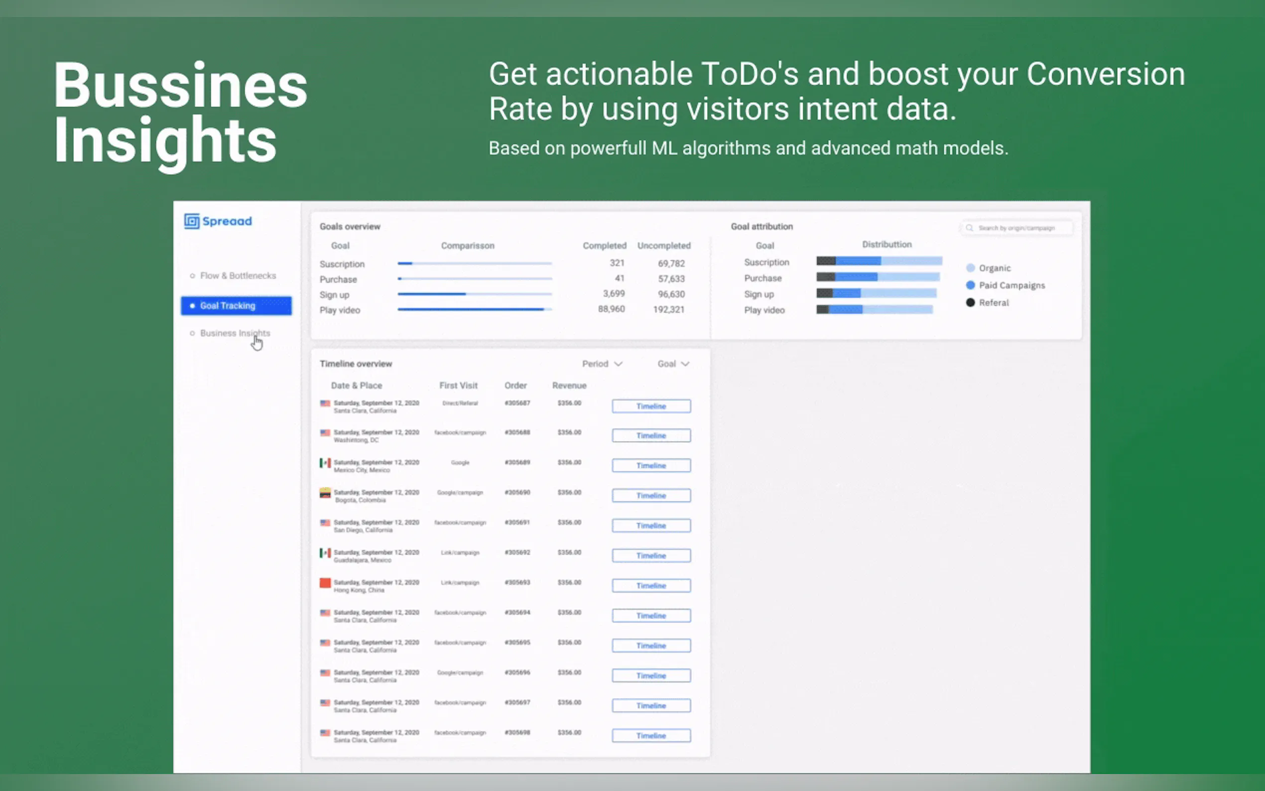Click the Colombia flag in Bogota row
Image resolution: width=1265 pixels, height=791 pixels.
point(325,493)
